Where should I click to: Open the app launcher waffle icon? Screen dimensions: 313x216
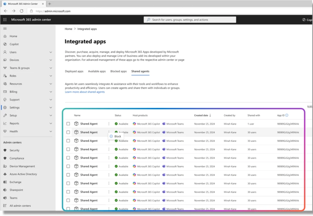(5, 20)
